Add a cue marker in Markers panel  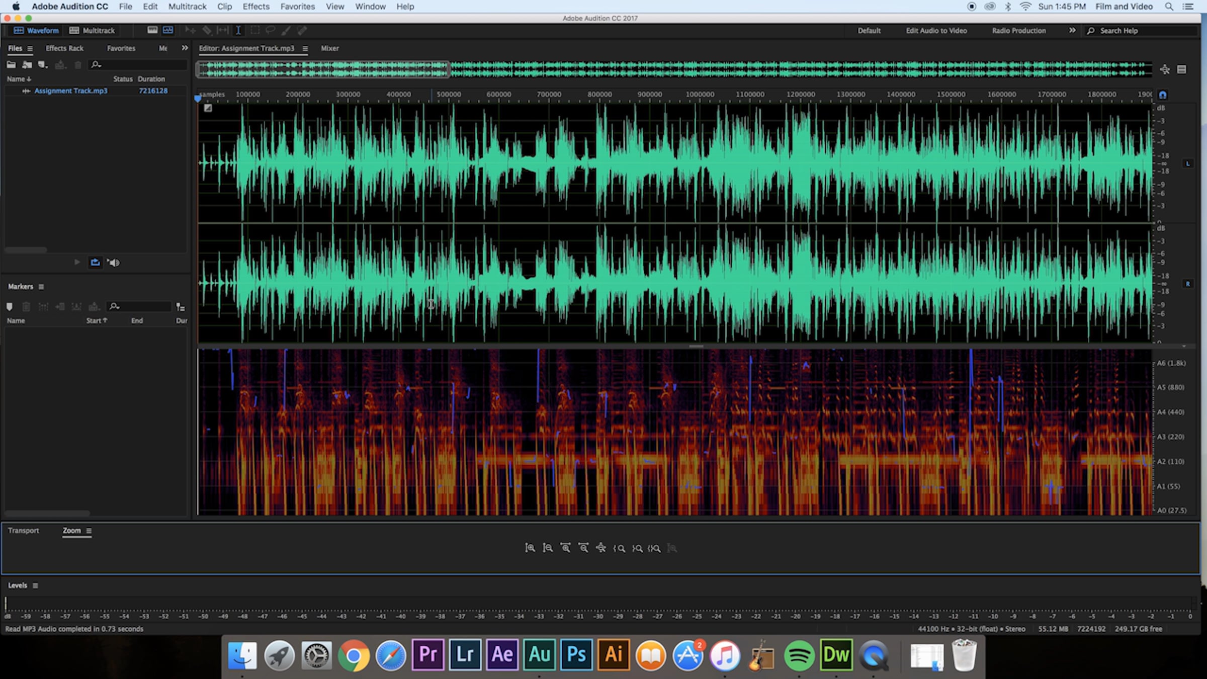(x=9, y=306)
